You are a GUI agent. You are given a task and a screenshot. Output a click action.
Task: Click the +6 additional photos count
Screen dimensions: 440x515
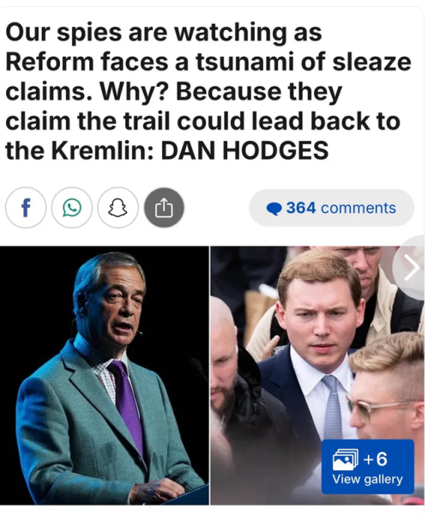coord(376,458)
